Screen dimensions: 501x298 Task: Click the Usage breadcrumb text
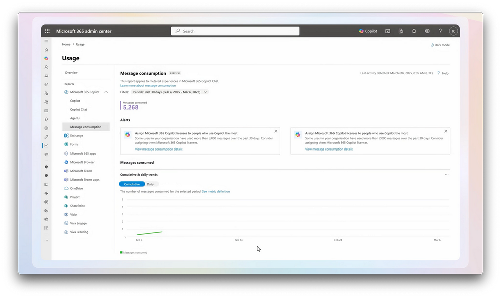80,45
